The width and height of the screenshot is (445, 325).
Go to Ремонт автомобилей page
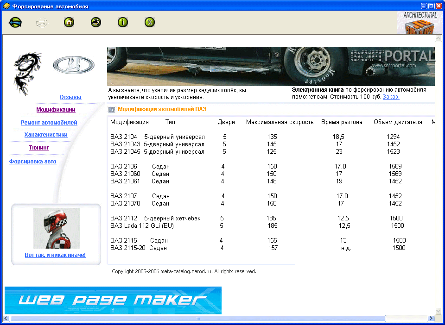coord(49,123)
